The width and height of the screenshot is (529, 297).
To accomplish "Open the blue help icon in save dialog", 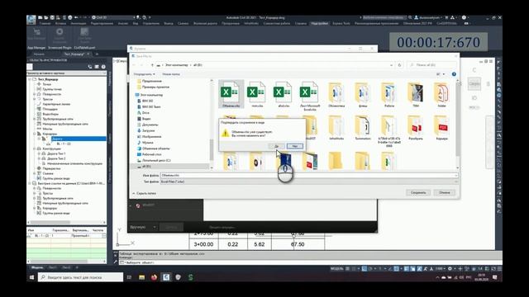I will 454,74.
